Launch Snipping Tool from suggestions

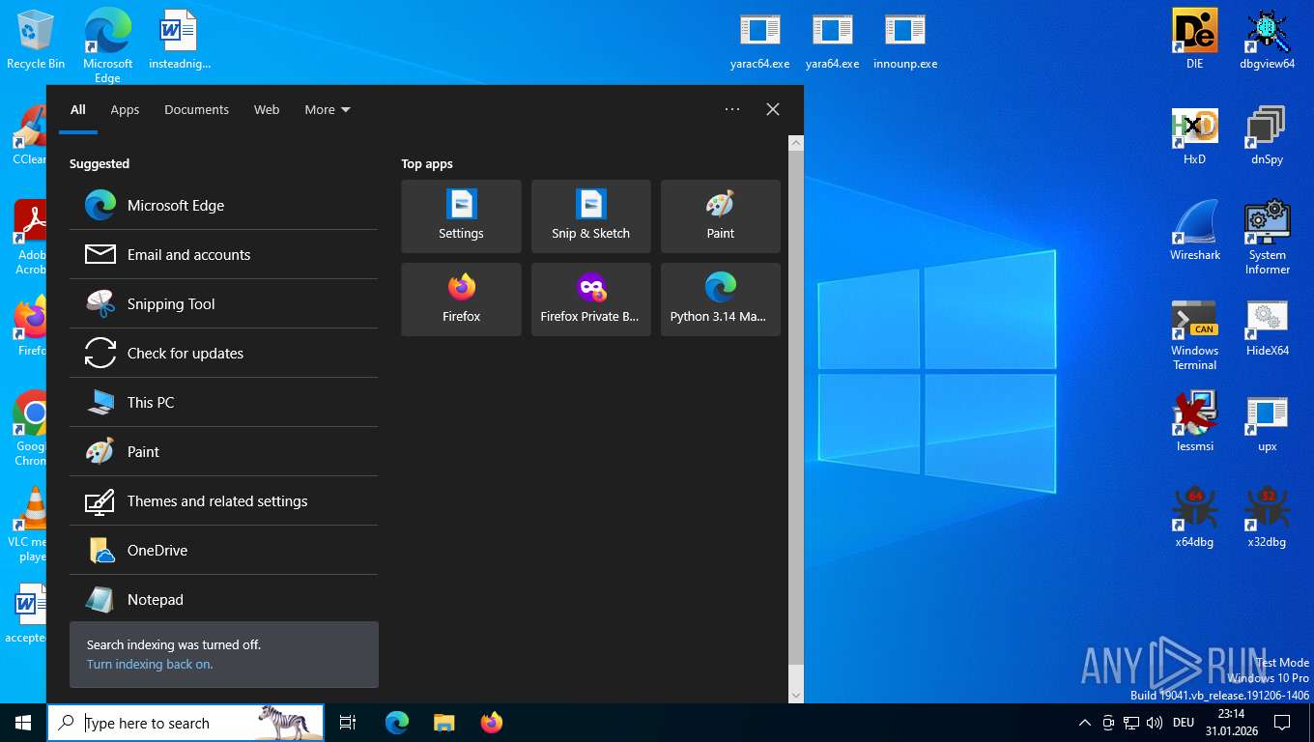pos(223,303)
